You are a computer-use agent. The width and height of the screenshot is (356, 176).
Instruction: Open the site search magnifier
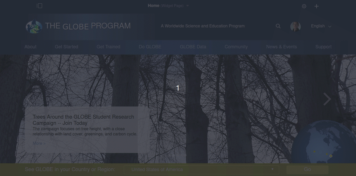pyautogui.click(x=278, y=26)
